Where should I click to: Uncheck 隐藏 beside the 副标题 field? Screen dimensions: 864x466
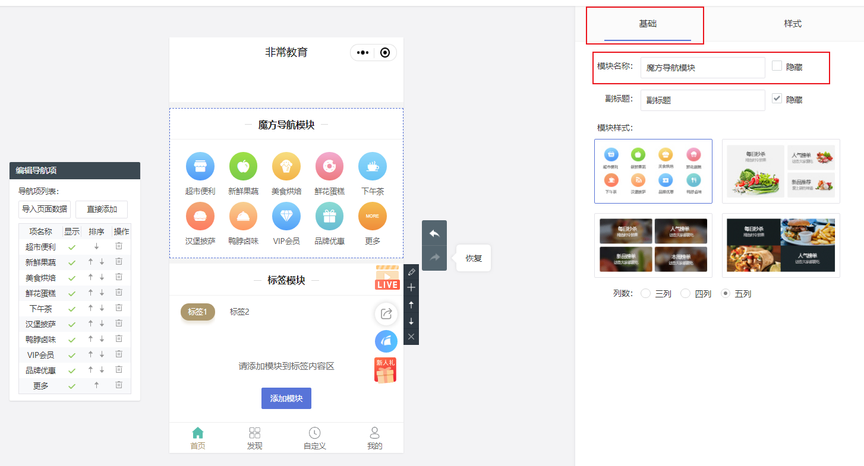pos(777,99)
